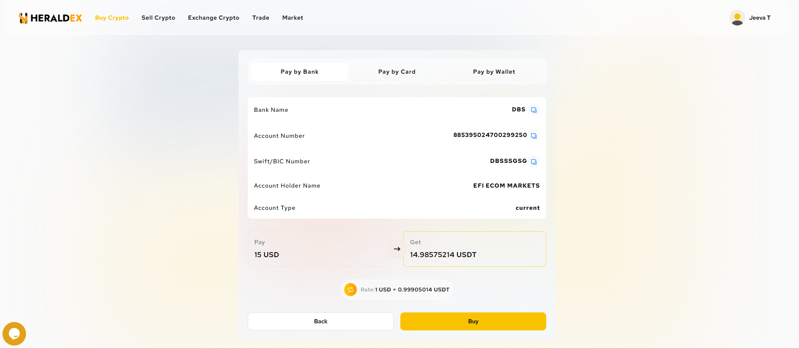Click the user avatar icon

(737, 18)
